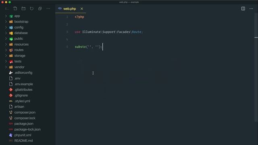Click the app folder icon
This screenshot has width=258, height=145.
click(x=11, y=16)
